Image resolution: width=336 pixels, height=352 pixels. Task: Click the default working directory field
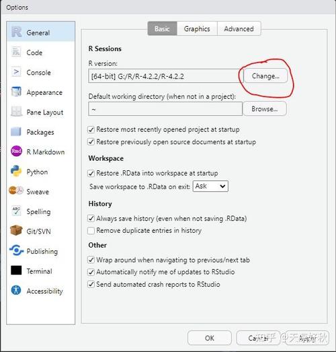[165, 109]
